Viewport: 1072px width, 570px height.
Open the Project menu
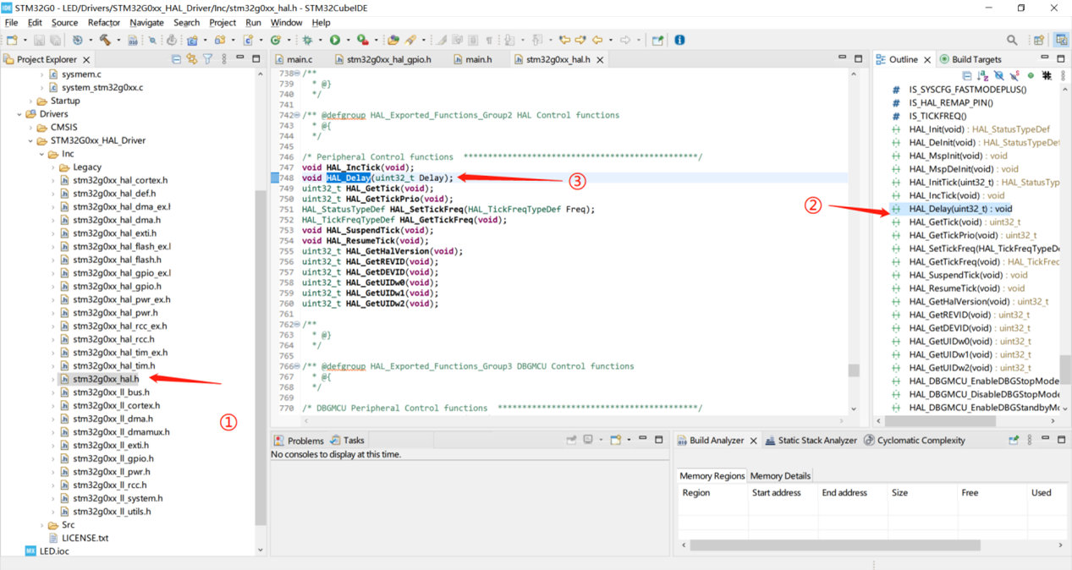[x=223, y=23]
